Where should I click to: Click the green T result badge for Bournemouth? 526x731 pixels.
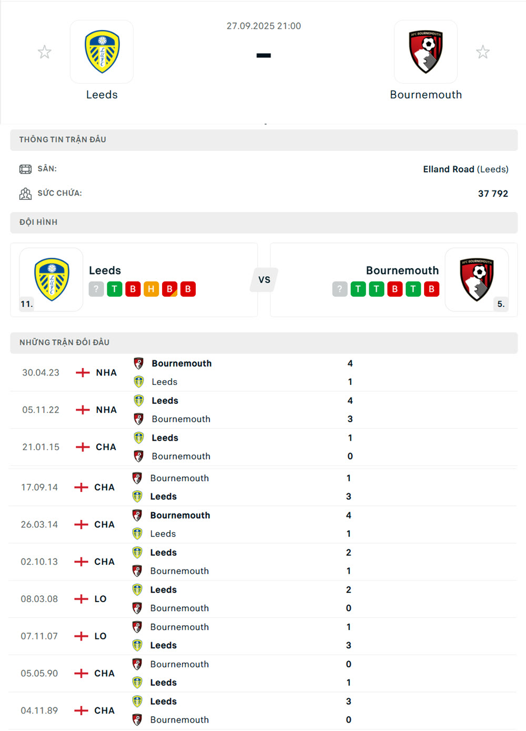358,289
